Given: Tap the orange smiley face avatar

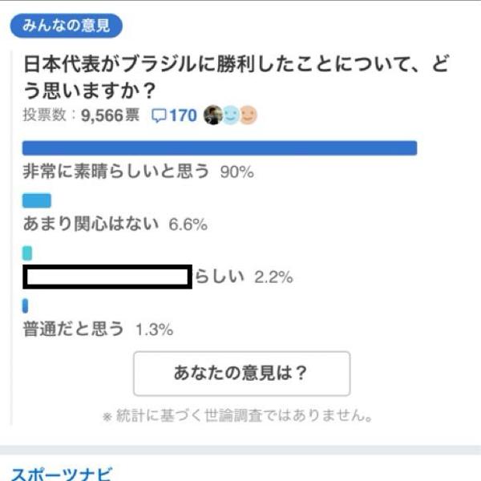Looking at the screenshot, I should [249, 115].
